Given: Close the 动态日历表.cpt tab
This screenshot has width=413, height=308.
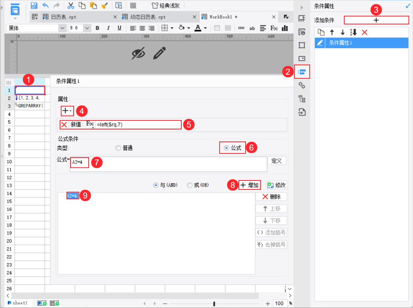Looking at the screenshot, I should 194,17.
